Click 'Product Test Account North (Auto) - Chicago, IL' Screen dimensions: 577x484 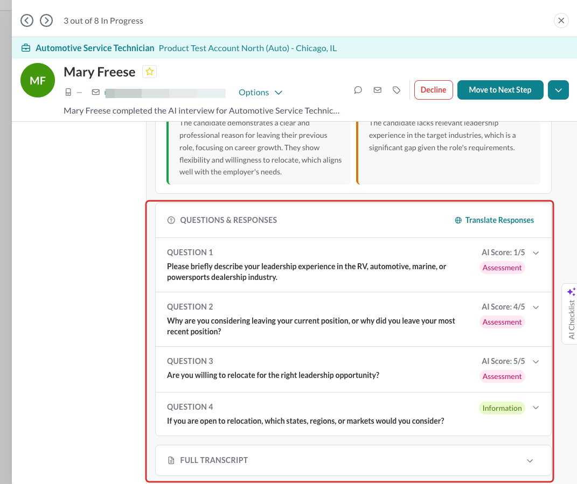coord(248,48)
